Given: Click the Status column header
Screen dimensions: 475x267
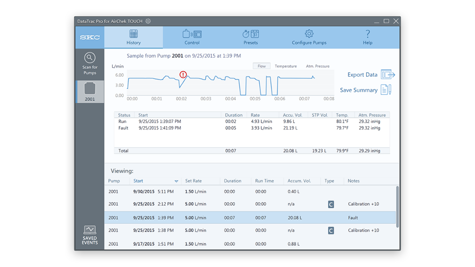Looking at the screenshot, I should tap(124, 115).
